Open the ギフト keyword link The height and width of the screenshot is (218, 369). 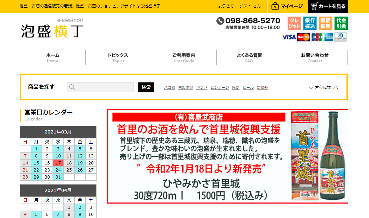pyautogui.click(x=202, y=87)
